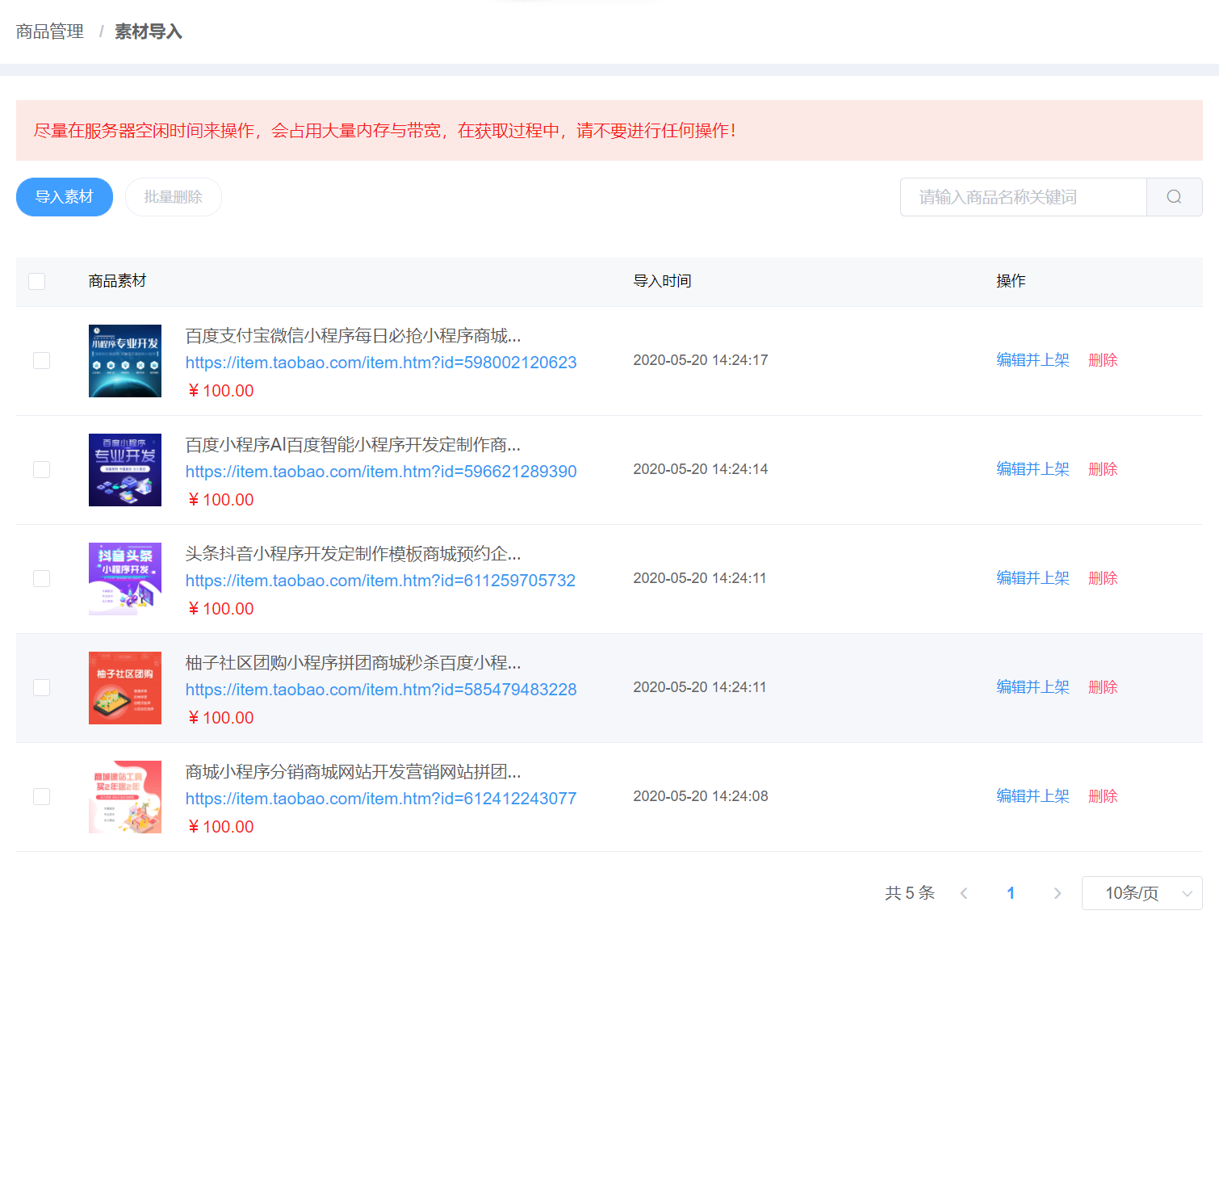Image resolution: width=1219 pixels, height=1200 pixels.
Task: Click thumbnail of 小程序专业开发 product
Action: (125, 361)
